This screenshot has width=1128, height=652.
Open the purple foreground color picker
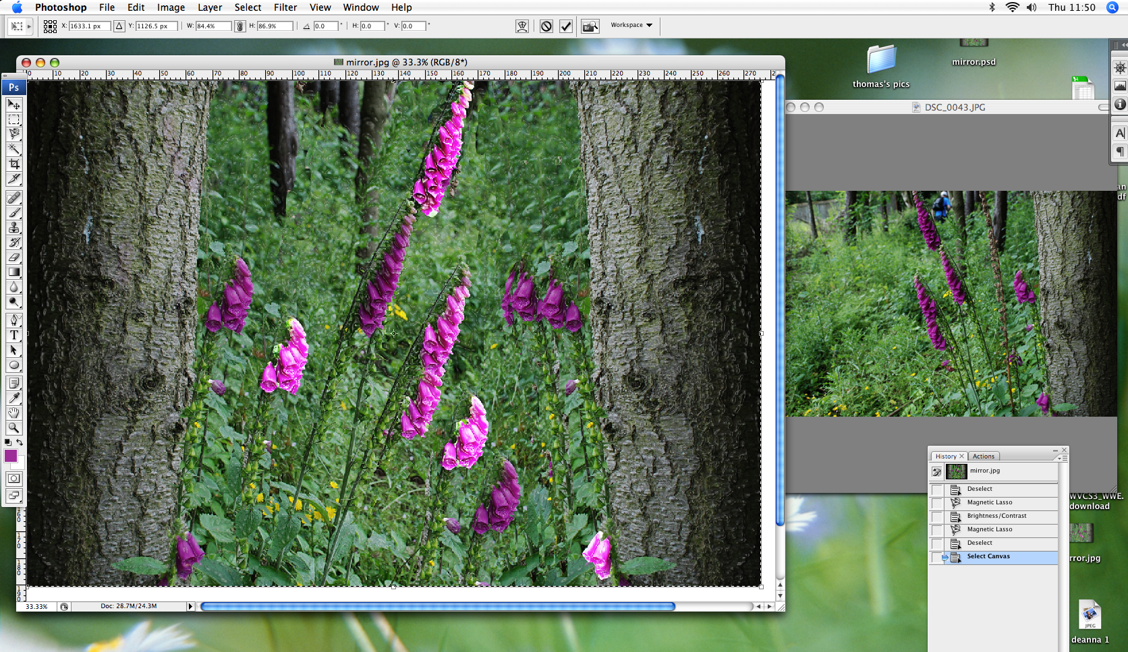(10, 456)
